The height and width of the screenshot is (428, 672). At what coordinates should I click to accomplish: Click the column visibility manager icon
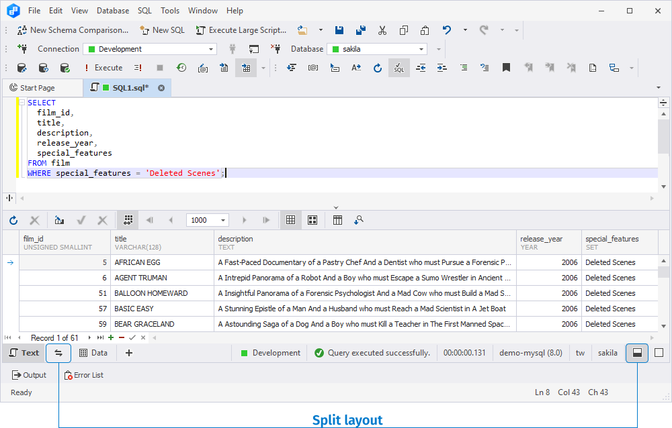338,220
